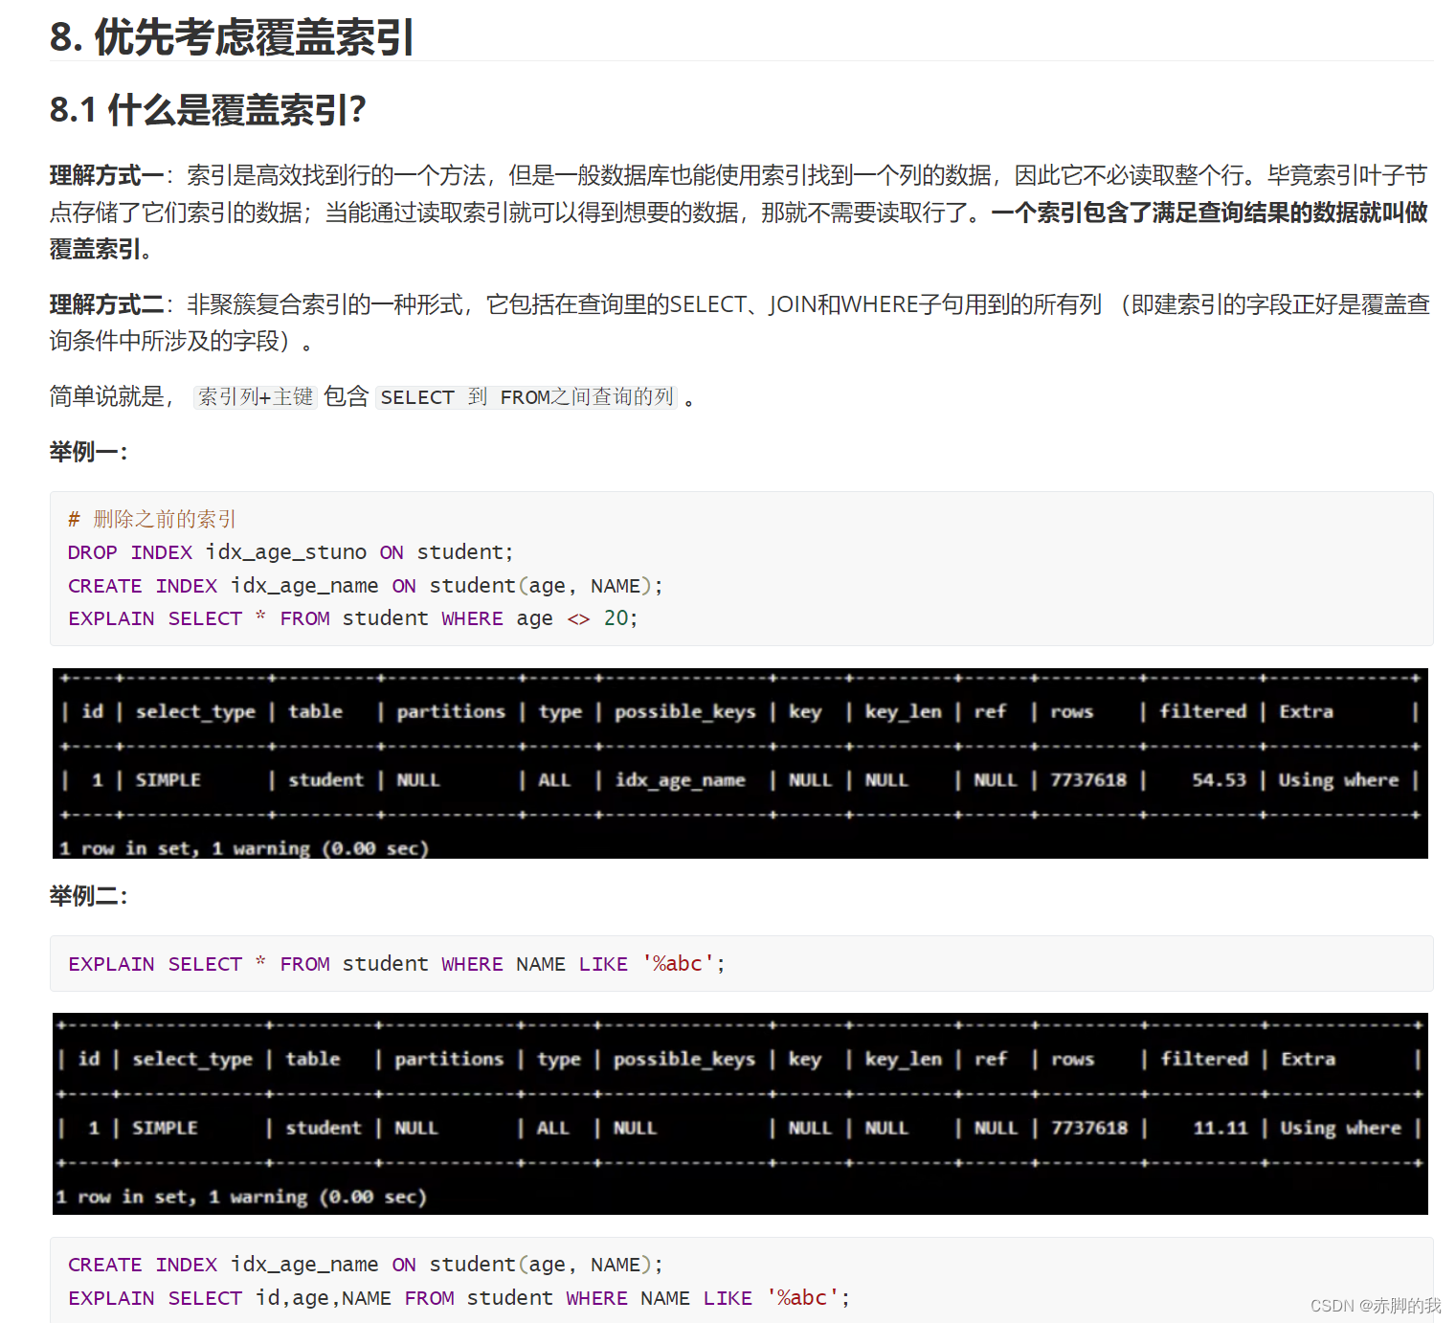This screenshot has height=1323, width=1456.
Task: Click the inline code "索引列+主键"
Action: click(256, 396)
